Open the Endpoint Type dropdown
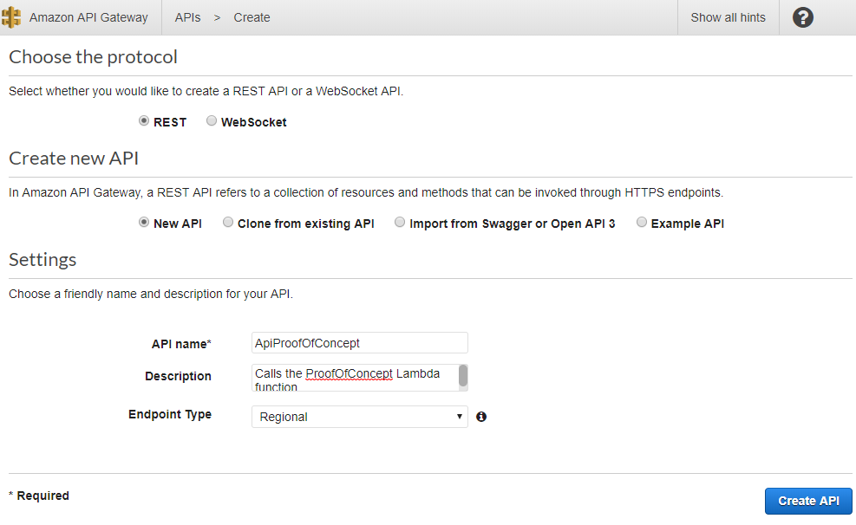This screenshot has width=856, height=525. tap(359, 417)
